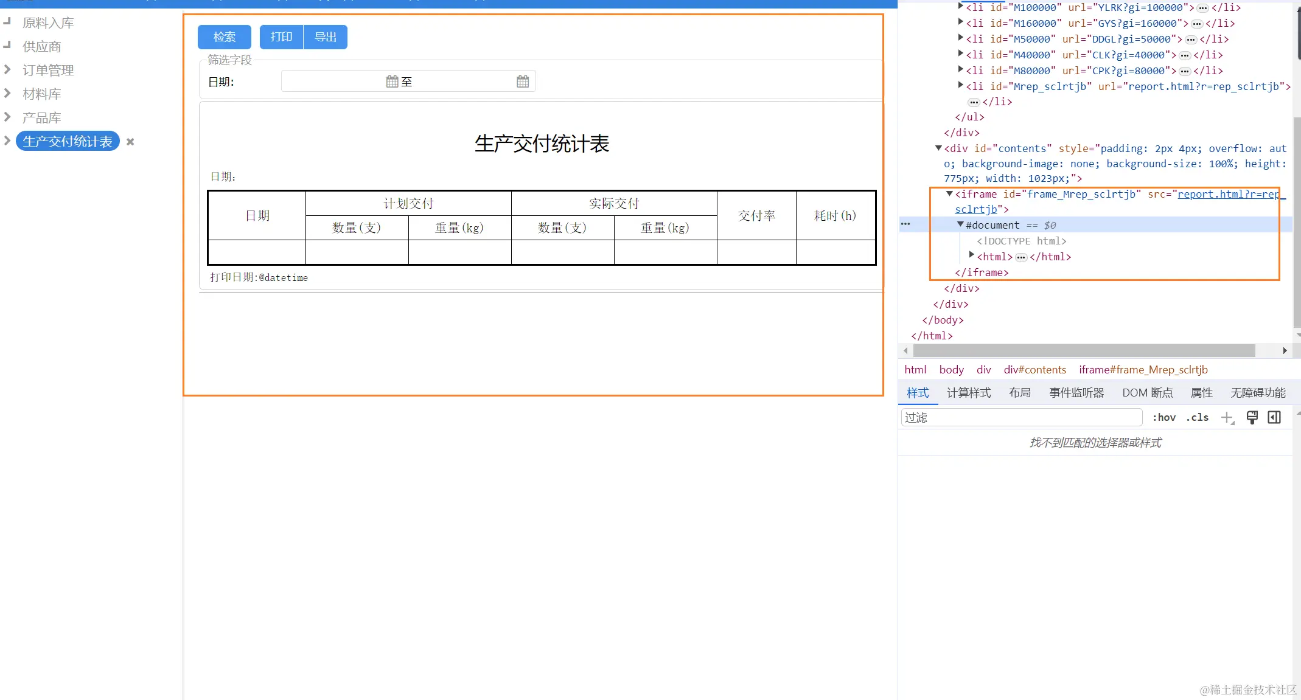Switch to the 计算样式 tab

(969, 393)
